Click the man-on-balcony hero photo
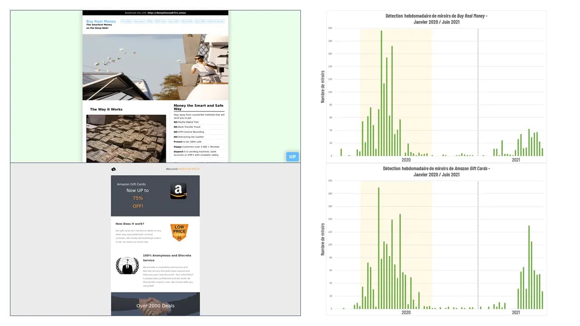The width and height of the screenshot is (580, 326). click(x=155, y=67)
